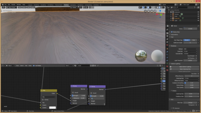
Task: Open the Modifiers properties tab (wrench icon)
Action: coord(167,52)
